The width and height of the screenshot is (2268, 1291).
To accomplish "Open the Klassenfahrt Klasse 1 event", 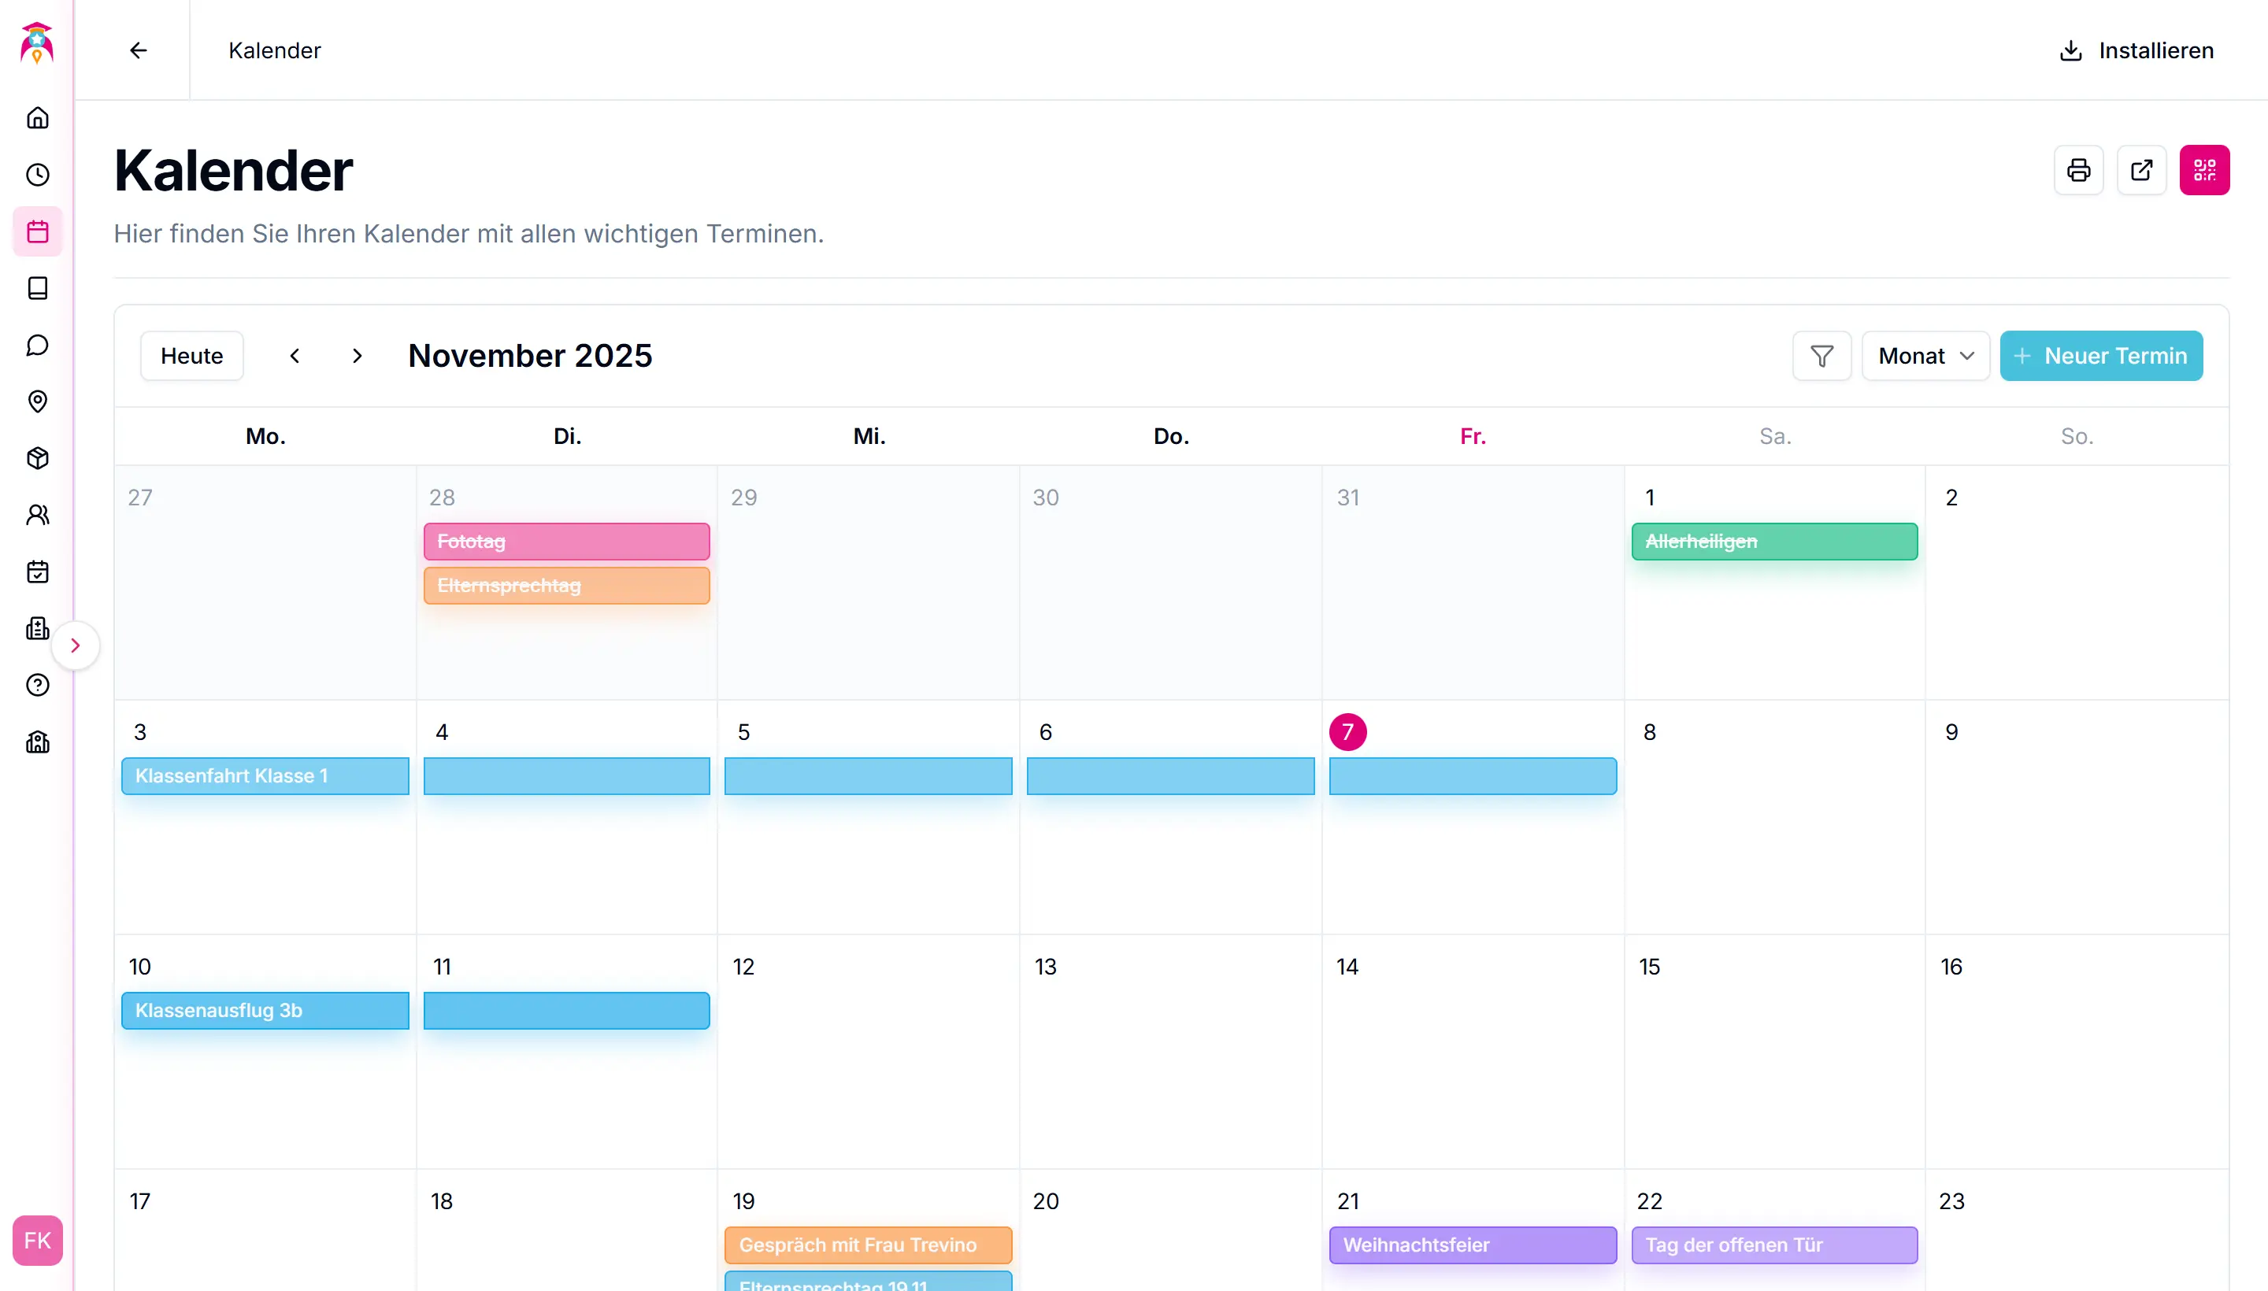I will click(265, 776).
